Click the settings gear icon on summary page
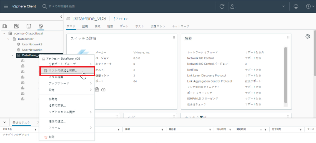316x143 pixels. pos(308,36)
